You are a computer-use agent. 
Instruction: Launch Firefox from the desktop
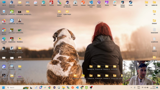coord(4,21)
